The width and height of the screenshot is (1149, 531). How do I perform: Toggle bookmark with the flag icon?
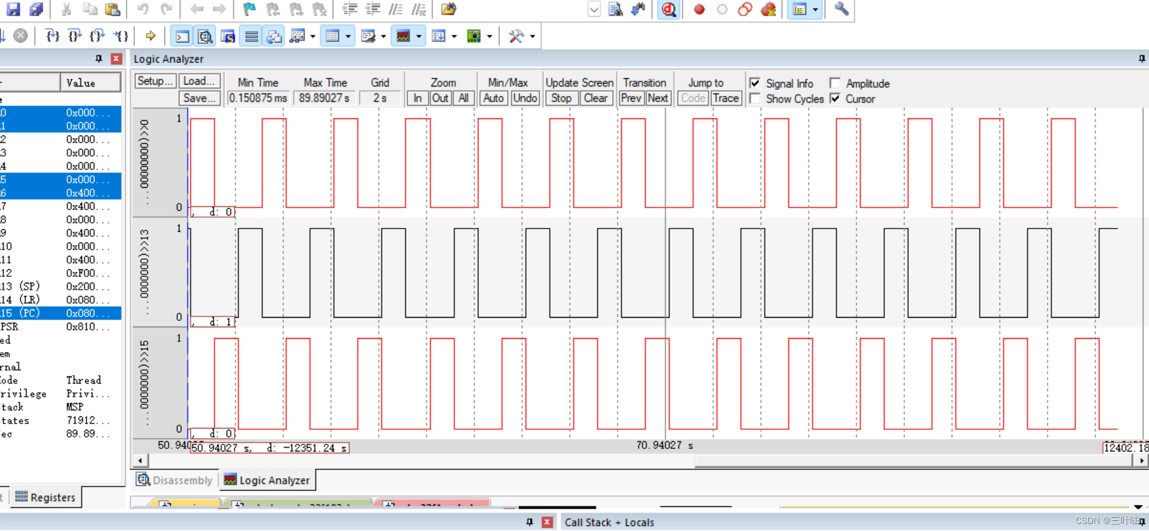(x=249, y=9)
